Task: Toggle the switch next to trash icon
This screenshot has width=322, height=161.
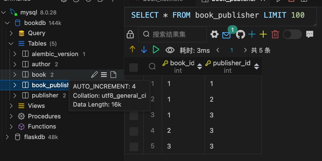Action: click(x=292, y=34)
